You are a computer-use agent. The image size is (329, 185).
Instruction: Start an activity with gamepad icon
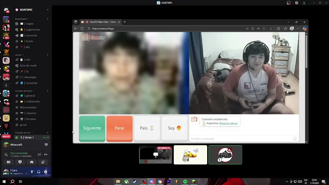tap(32, 162)
